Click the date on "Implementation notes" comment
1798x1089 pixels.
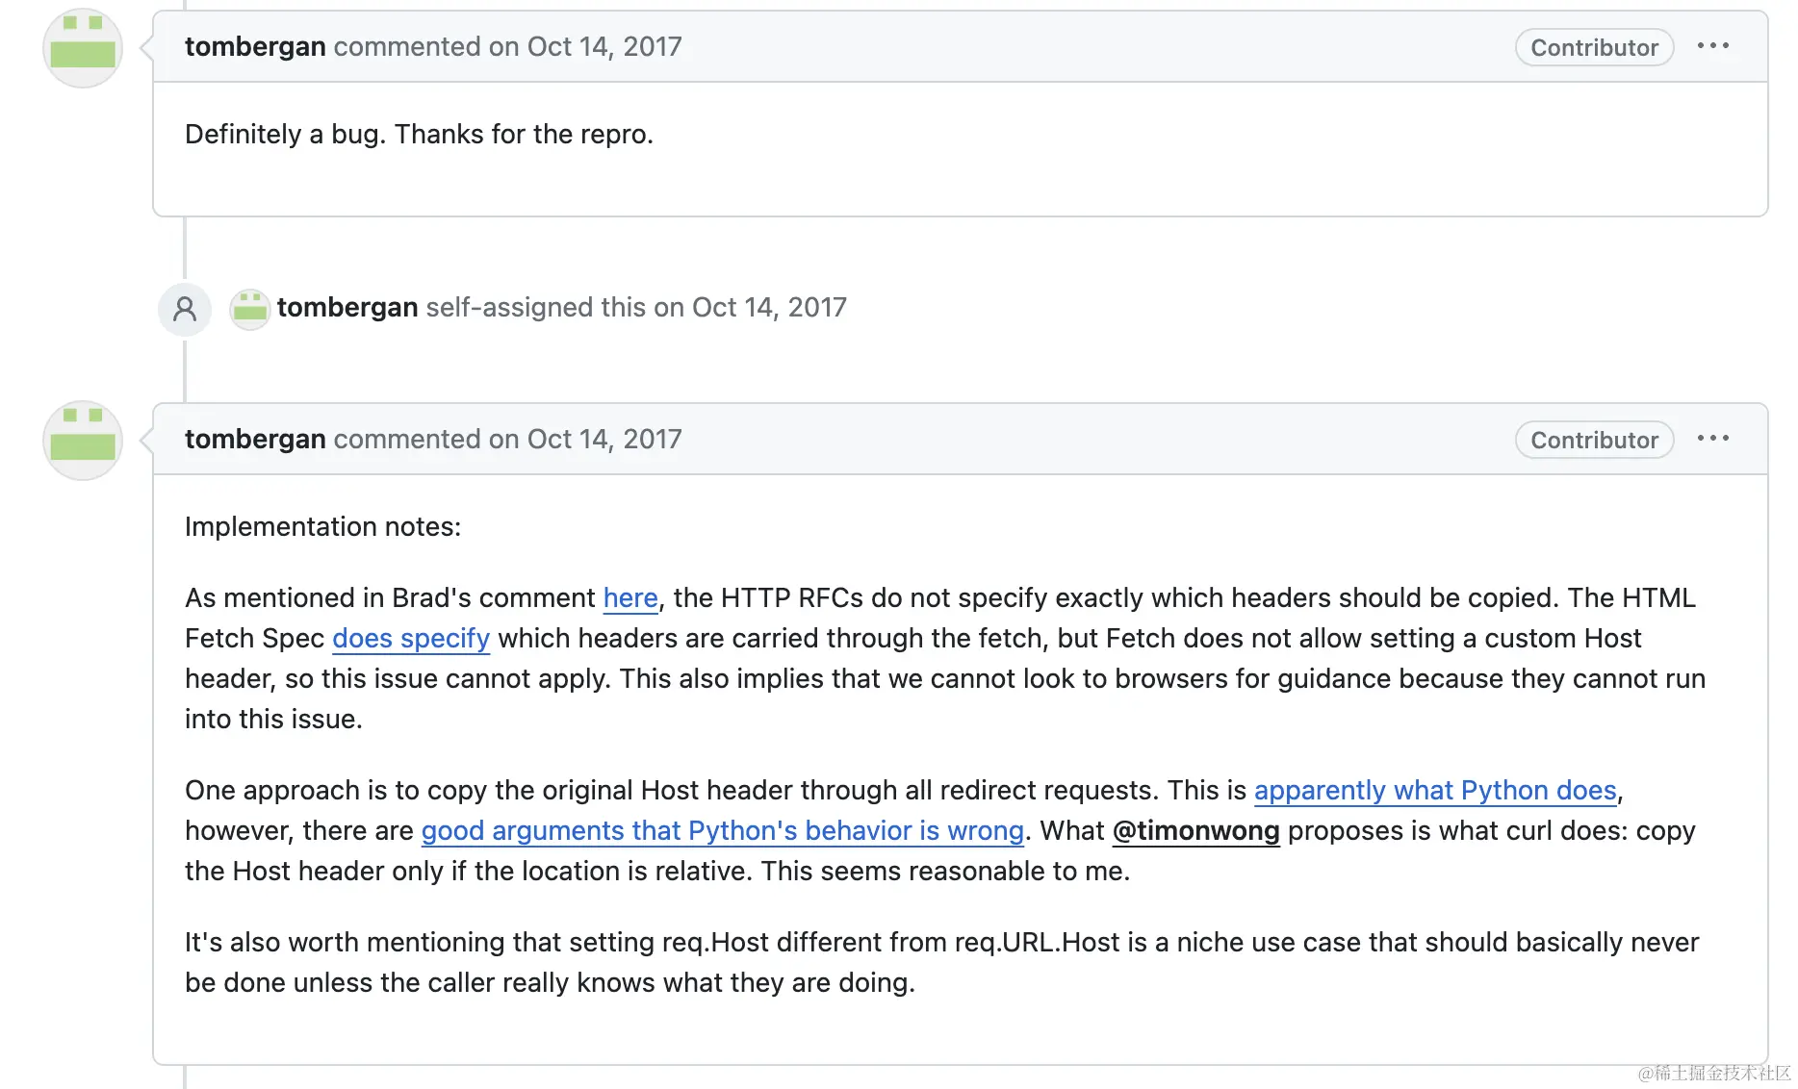coord(604,439)
